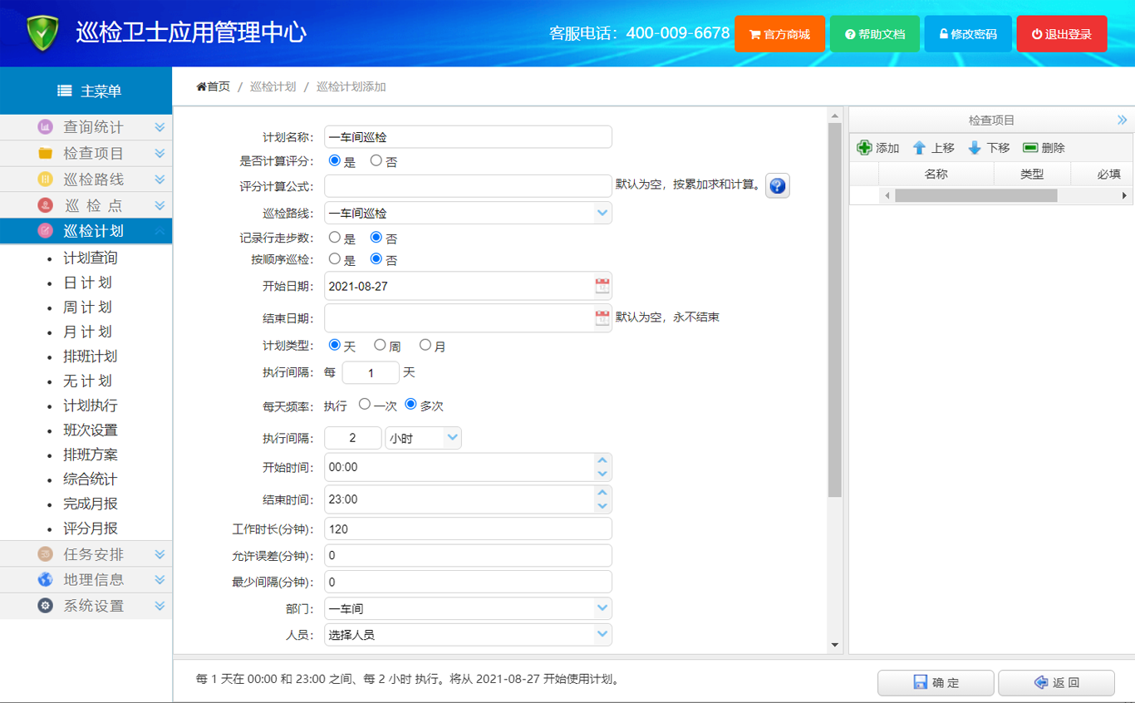Open the Daily Plan sidebar menu item
The height and width of the screenshot is (703, 1135).
(x=87, y=283)
